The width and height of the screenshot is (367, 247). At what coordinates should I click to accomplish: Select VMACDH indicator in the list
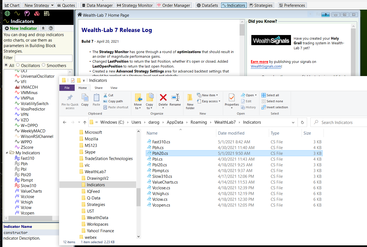coord(29,87)
